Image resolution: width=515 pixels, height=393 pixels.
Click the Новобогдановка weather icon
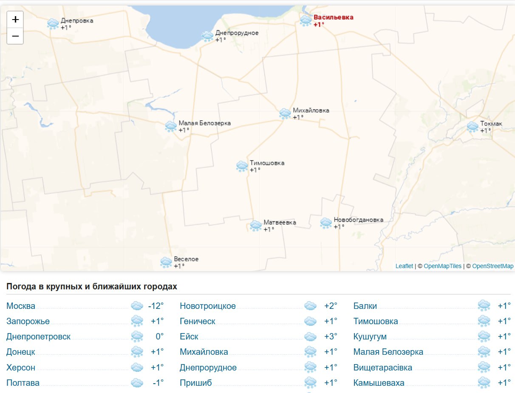click(x=325, y=223)
